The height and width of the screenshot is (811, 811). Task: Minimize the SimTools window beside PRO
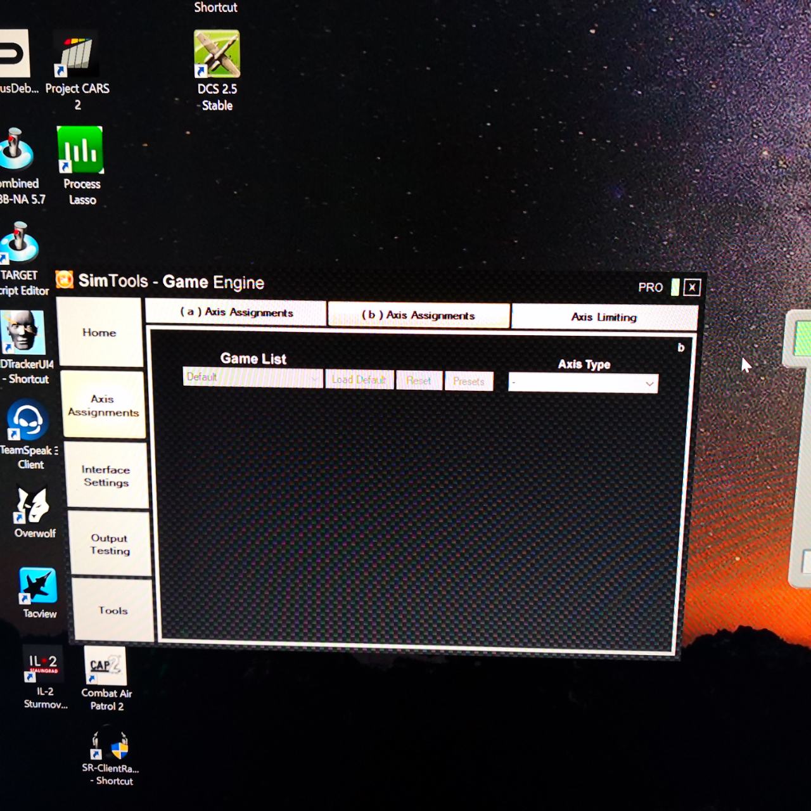coord(675,287)
